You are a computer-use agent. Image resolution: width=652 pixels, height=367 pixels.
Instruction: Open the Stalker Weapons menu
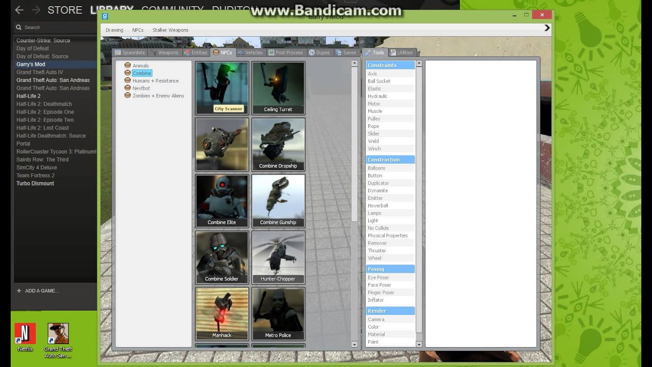pos(170,30)
